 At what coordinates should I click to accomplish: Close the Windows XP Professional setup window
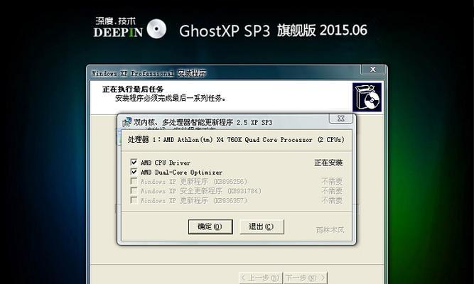point(373,70)
